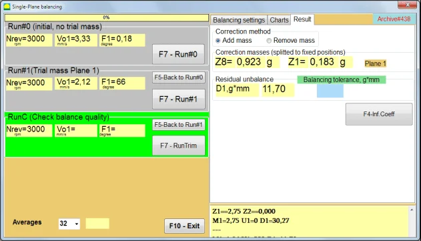This screenshot has width=421, height=241.
Task: Click the log text area with Z1==2,75
Action: 310,221
